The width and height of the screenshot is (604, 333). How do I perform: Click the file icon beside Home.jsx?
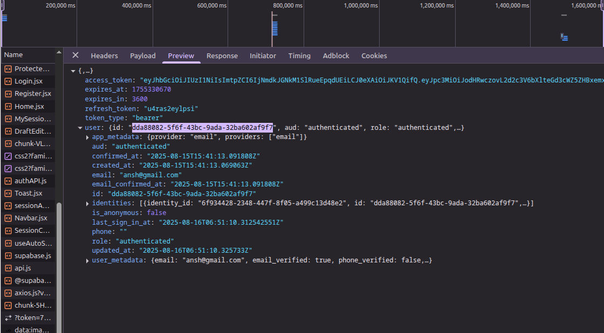tap(8, 106)
